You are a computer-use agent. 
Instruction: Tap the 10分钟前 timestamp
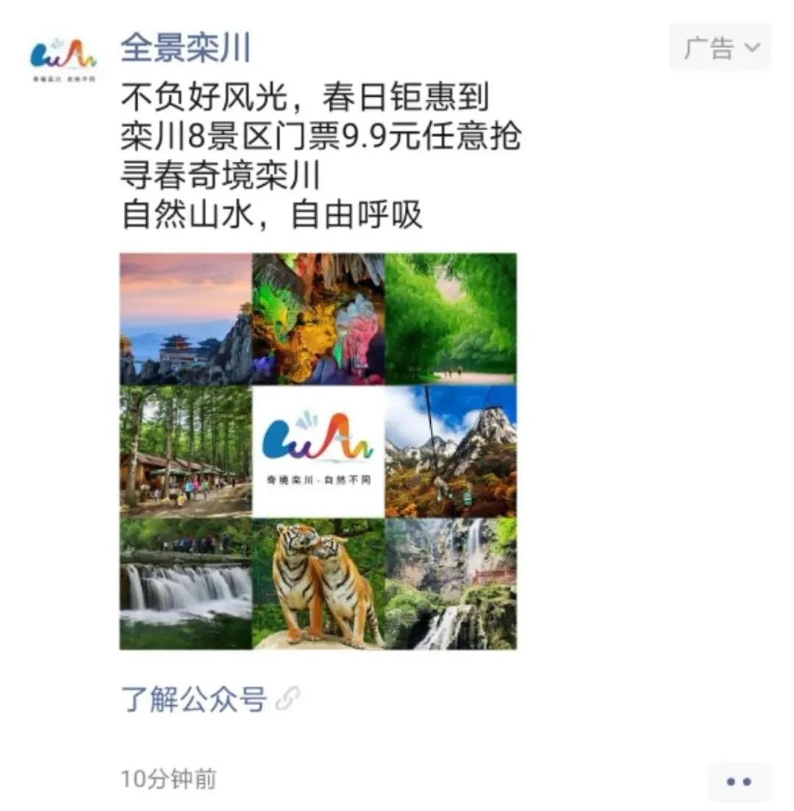(168, 779)
